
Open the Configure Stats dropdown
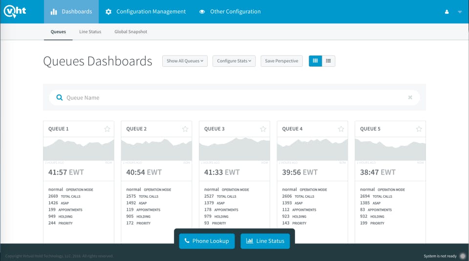tap(234, 61)
